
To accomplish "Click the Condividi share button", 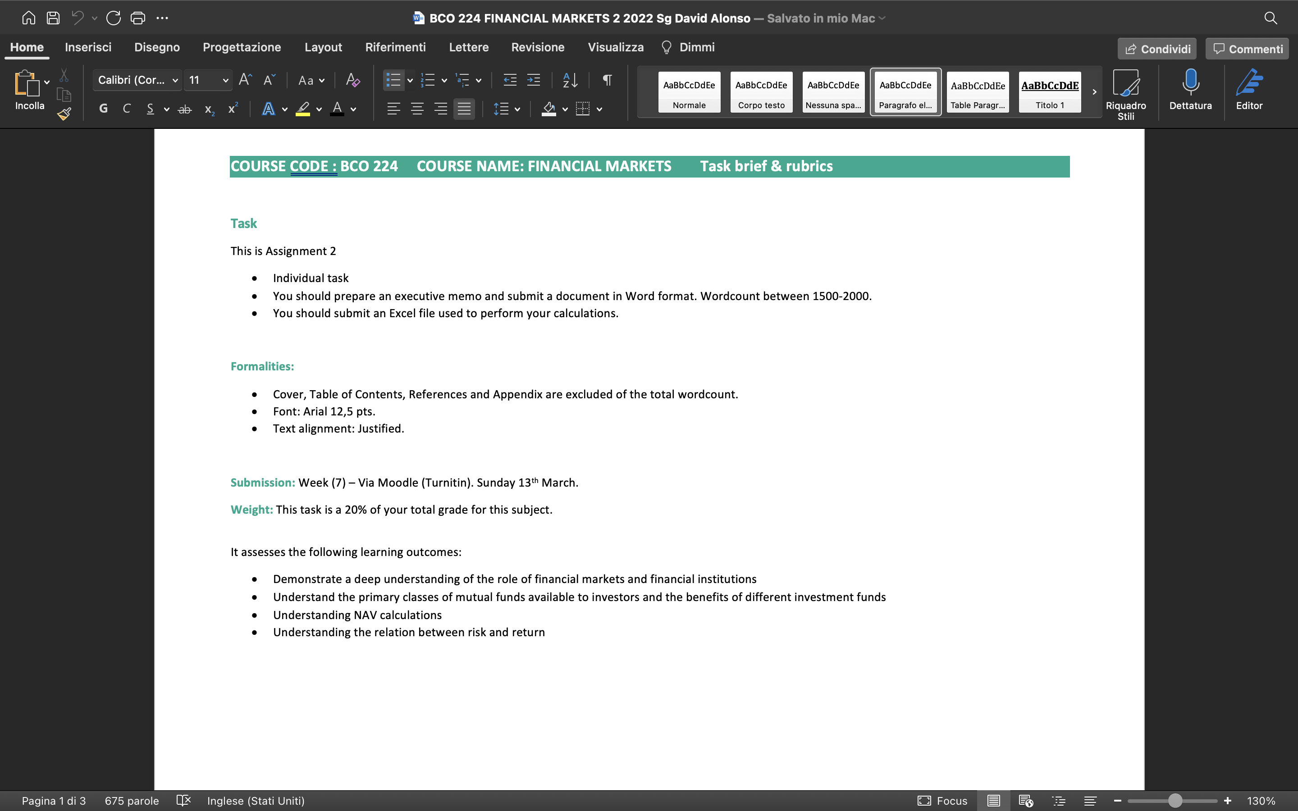I will point(1157,49).
